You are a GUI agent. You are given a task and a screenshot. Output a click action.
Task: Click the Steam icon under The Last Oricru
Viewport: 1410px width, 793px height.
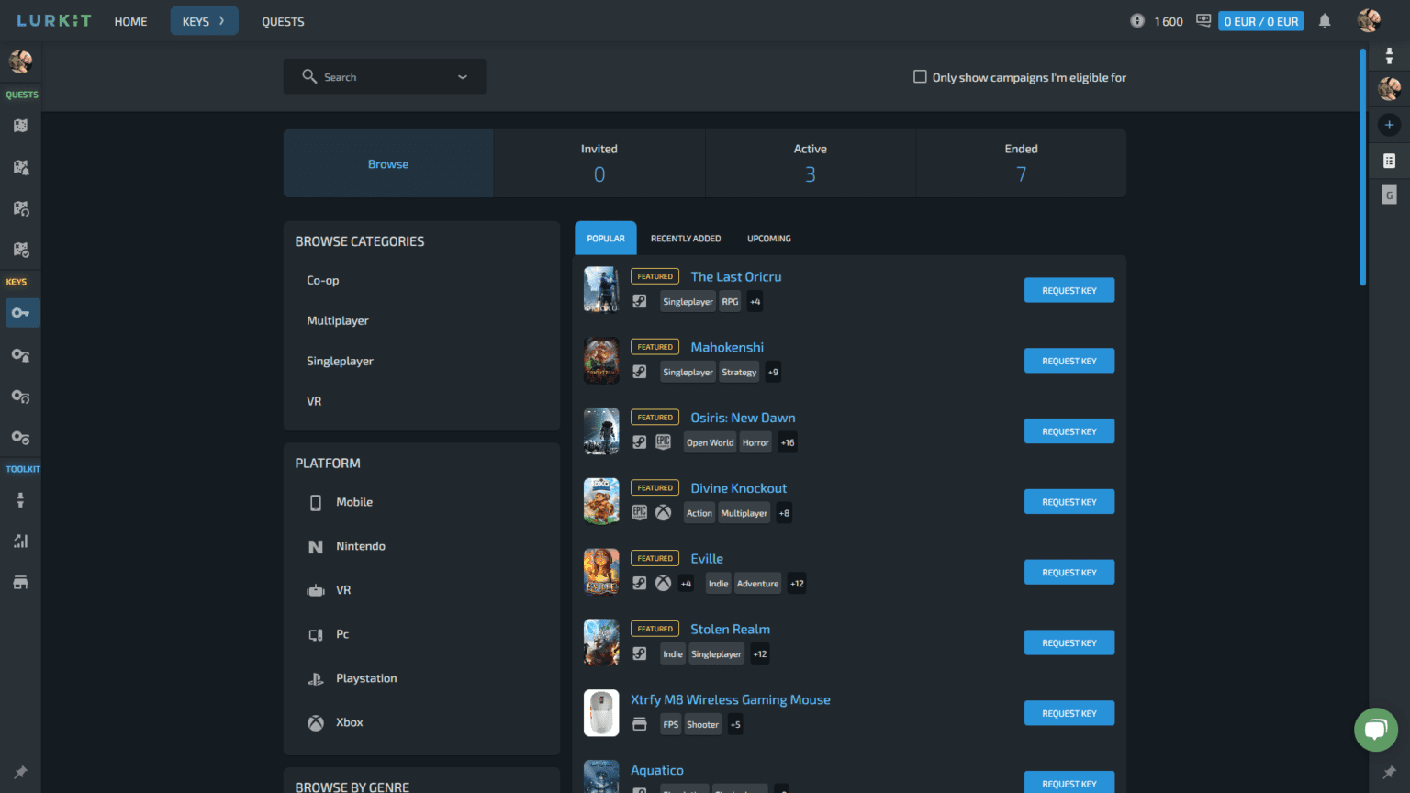click(x=640, y=301)
